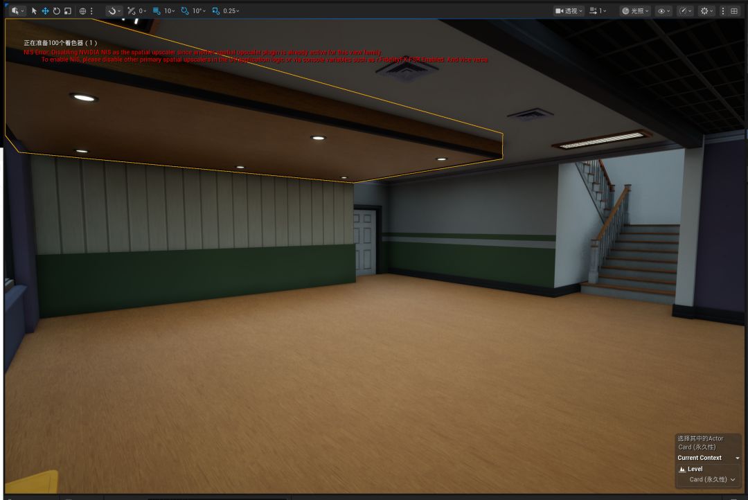Image resolution: width=748 pixels, height=500 pixels.
Task: Open the Card (永久性) level dropdown
Action: click(x=712, y=479)
